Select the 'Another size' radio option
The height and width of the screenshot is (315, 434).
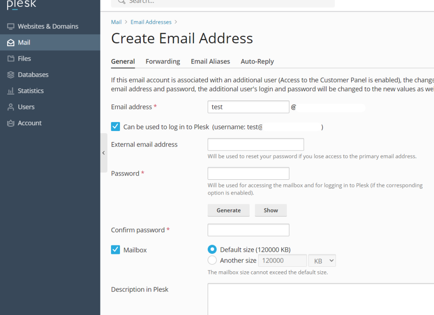pyautogui.click(x=213, y=260)
